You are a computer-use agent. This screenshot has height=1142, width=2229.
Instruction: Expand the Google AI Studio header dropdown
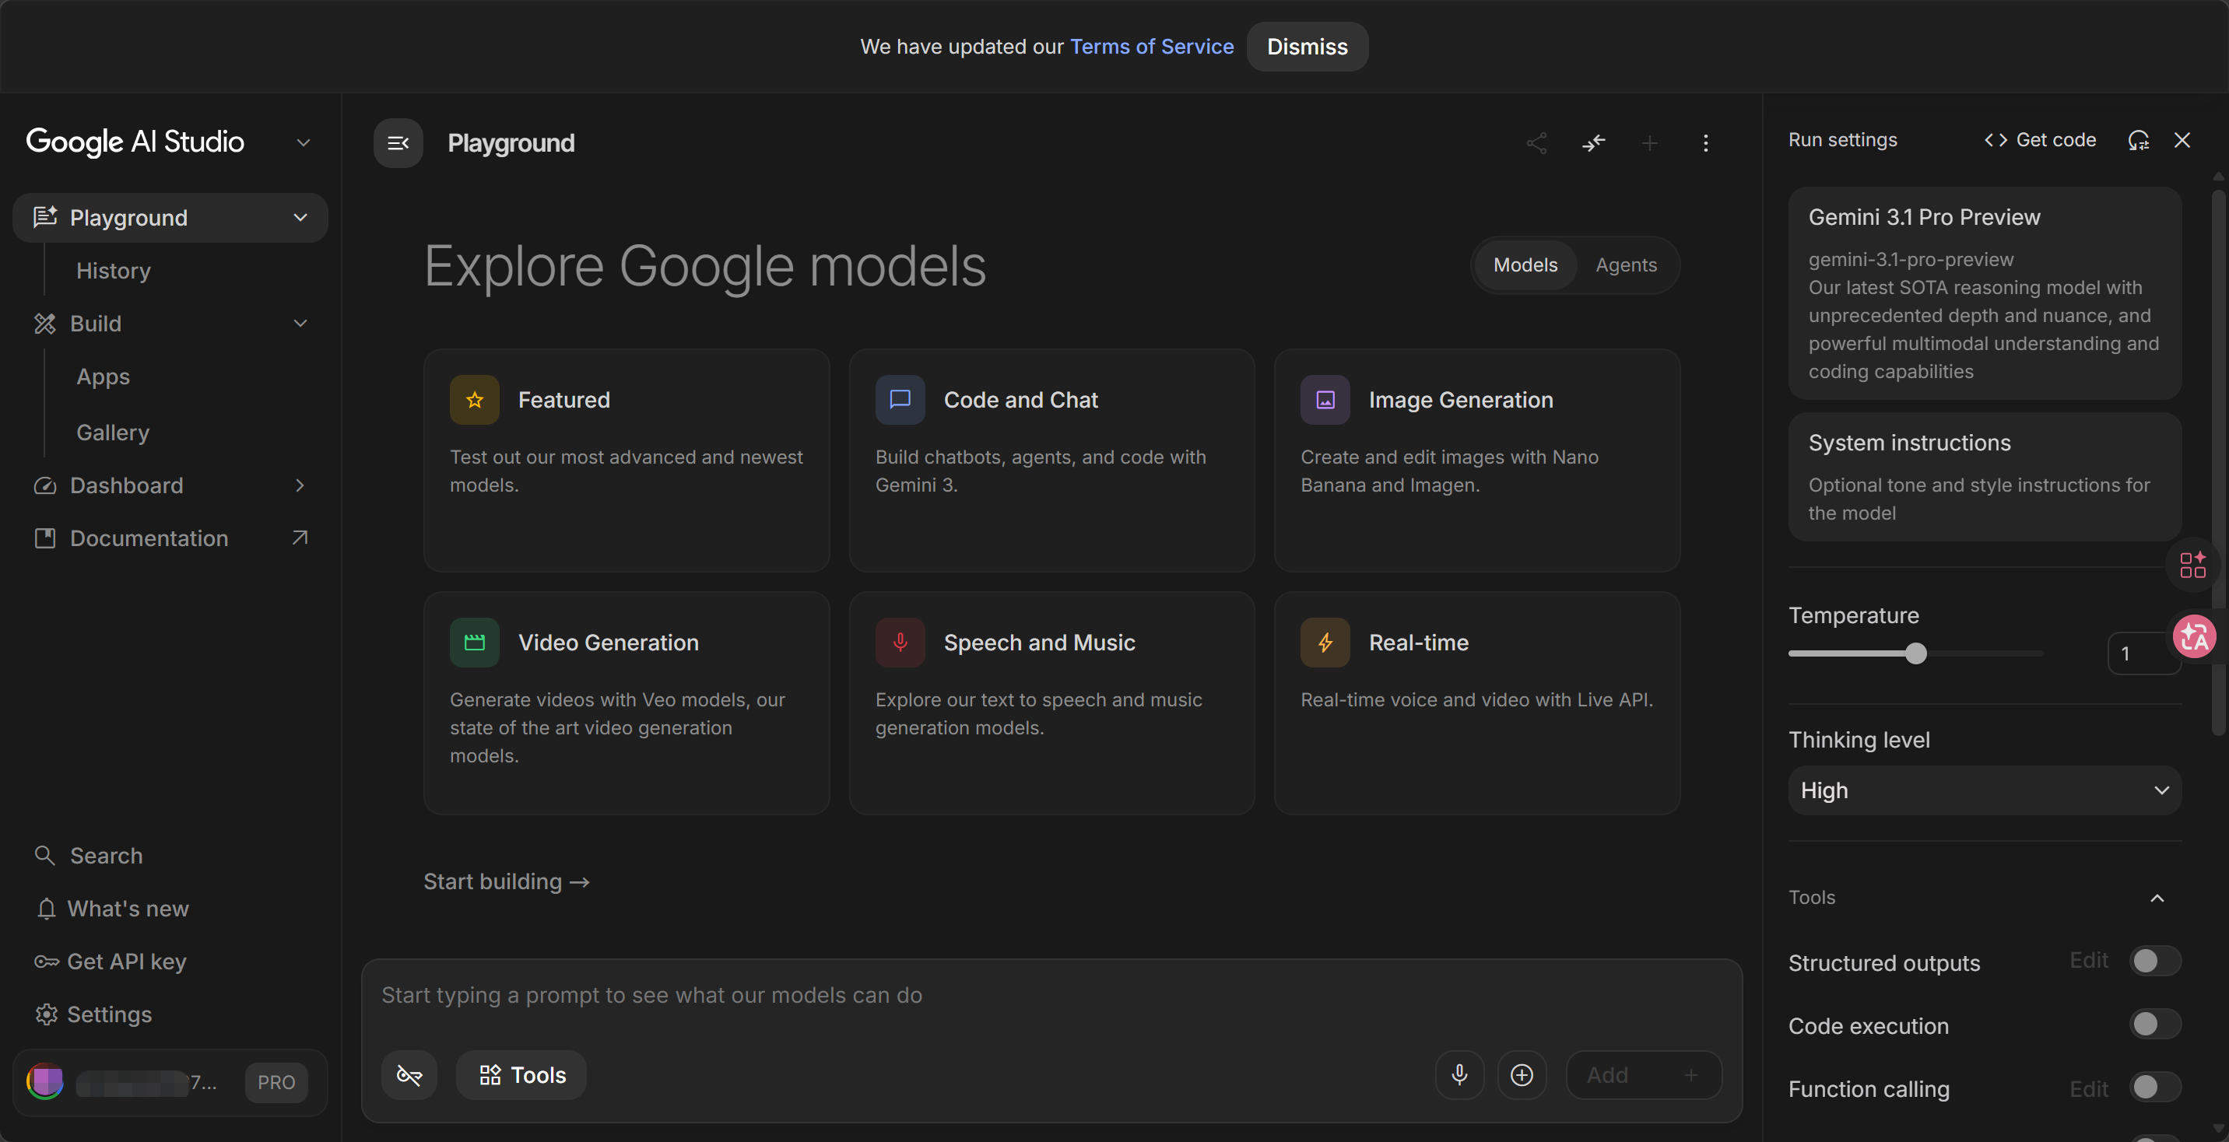point(303,143)
